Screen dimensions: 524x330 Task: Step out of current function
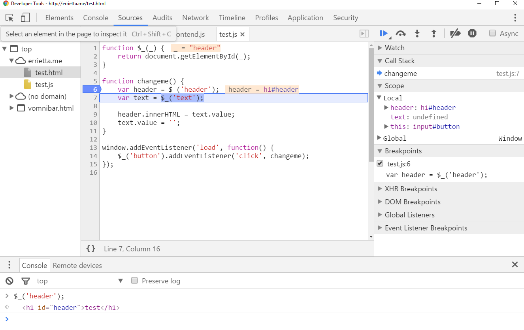[x=434, y=34]
